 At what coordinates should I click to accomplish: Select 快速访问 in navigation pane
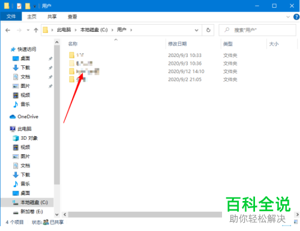click(x=26, y=49)
